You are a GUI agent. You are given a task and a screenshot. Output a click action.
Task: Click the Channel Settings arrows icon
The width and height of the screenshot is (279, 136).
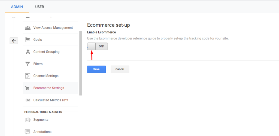tap(28, 76)
